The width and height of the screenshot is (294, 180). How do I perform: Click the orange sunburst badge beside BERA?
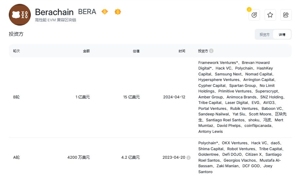118,12
